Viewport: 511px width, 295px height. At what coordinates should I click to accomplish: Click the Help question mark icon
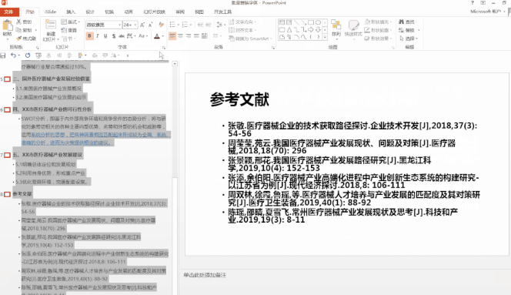pos(473,2)
